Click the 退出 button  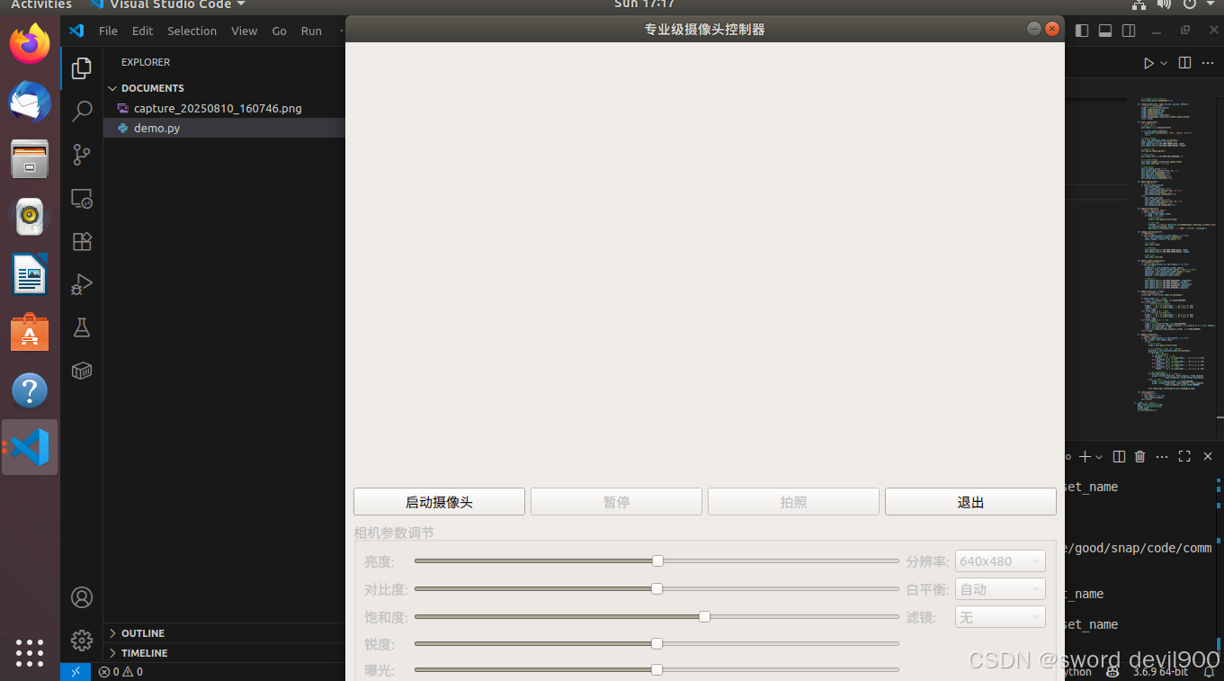point(970,502)
